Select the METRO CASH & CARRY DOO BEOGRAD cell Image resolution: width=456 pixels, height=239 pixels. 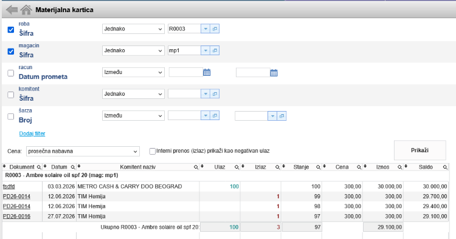[x=138, y=186]
